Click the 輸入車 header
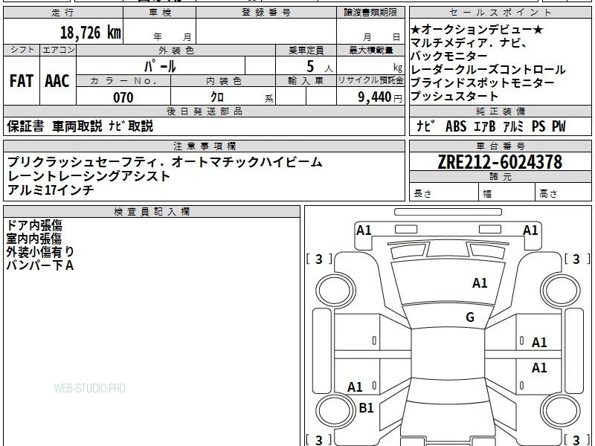Screen dimensions: 595x446 (x=306, y=81)
